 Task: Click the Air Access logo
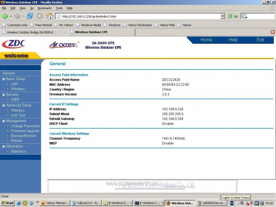point(63,45)
